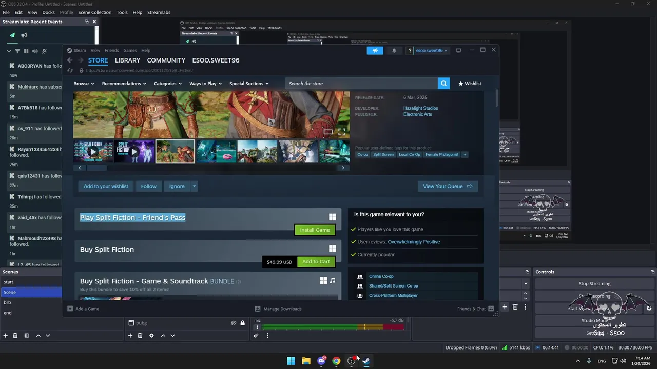Collapse the Recent Events chevron arrow

[9, 51]
